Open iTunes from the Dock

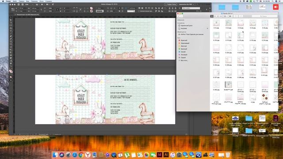pyautogui.click(x=172, y=155)
